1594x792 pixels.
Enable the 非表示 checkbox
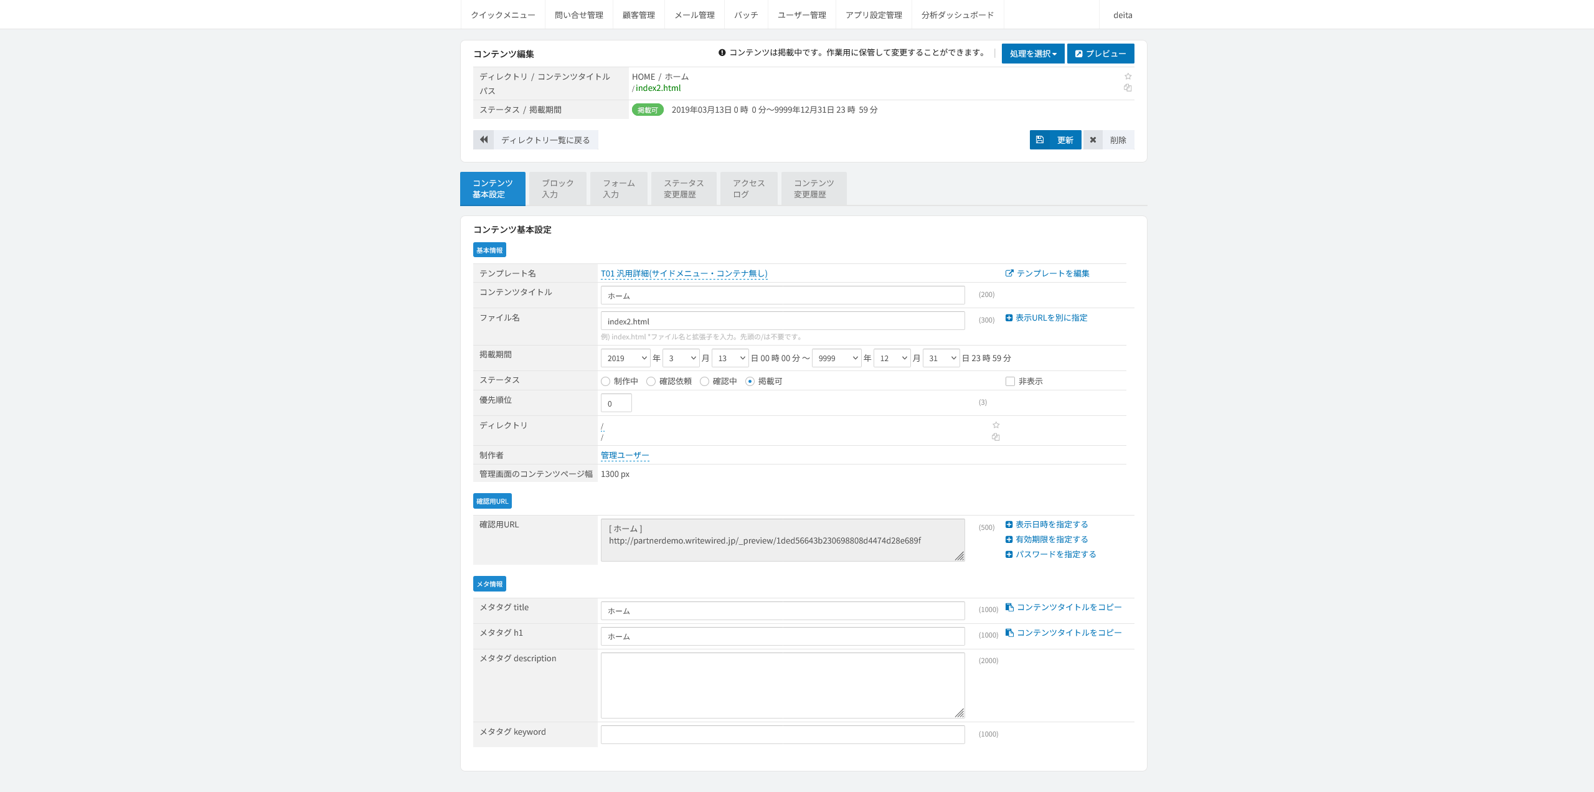pyautogui.click(x=1010, y=381)
